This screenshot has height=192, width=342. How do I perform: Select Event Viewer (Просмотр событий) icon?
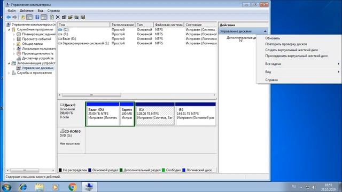pos(19,39)
